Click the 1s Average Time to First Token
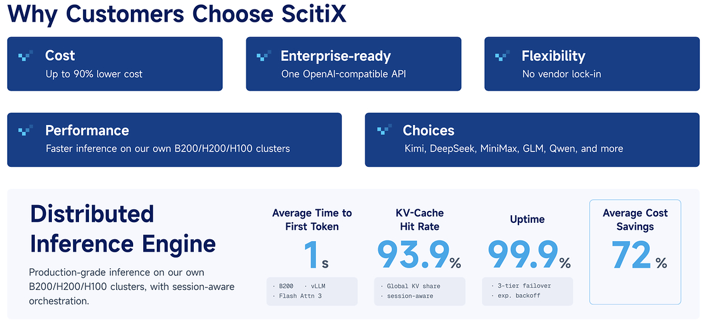This screenshot has width=707, height=336. pos(316,255)
